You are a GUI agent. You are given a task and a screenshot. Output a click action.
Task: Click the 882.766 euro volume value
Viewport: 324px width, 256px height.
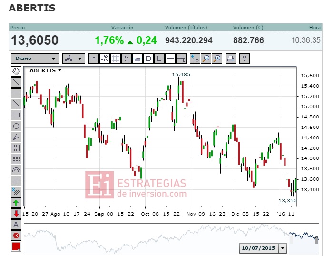(x=248, y=40)
